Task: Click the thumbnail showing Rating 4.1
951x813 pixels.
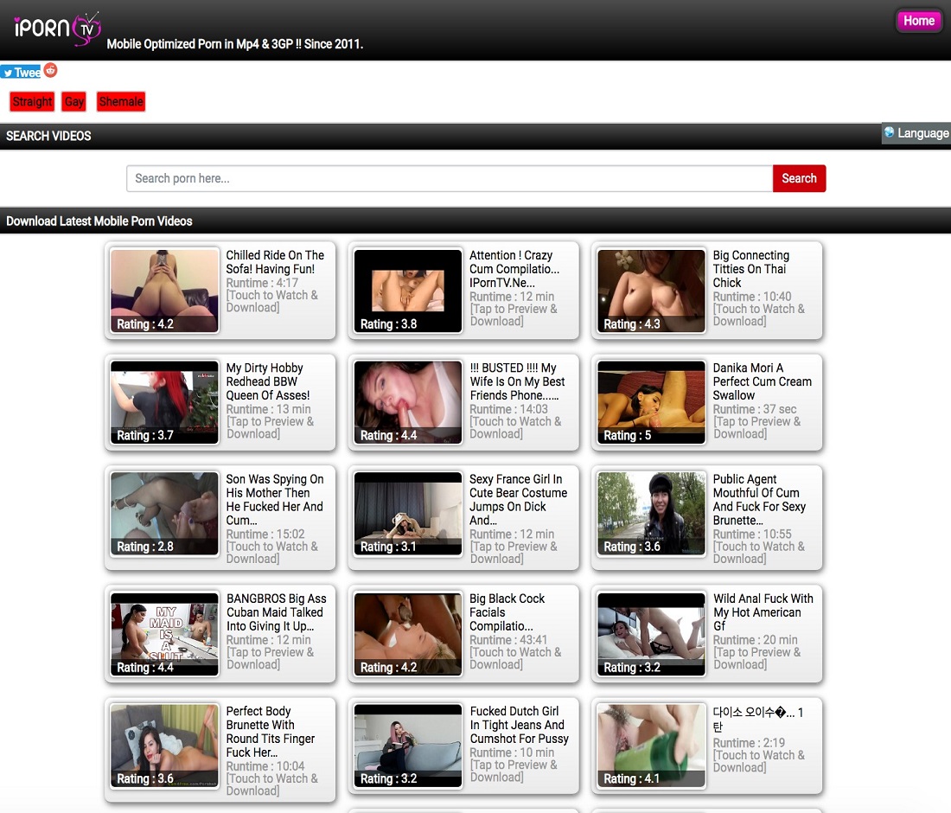Action: [x=651, y=745]
